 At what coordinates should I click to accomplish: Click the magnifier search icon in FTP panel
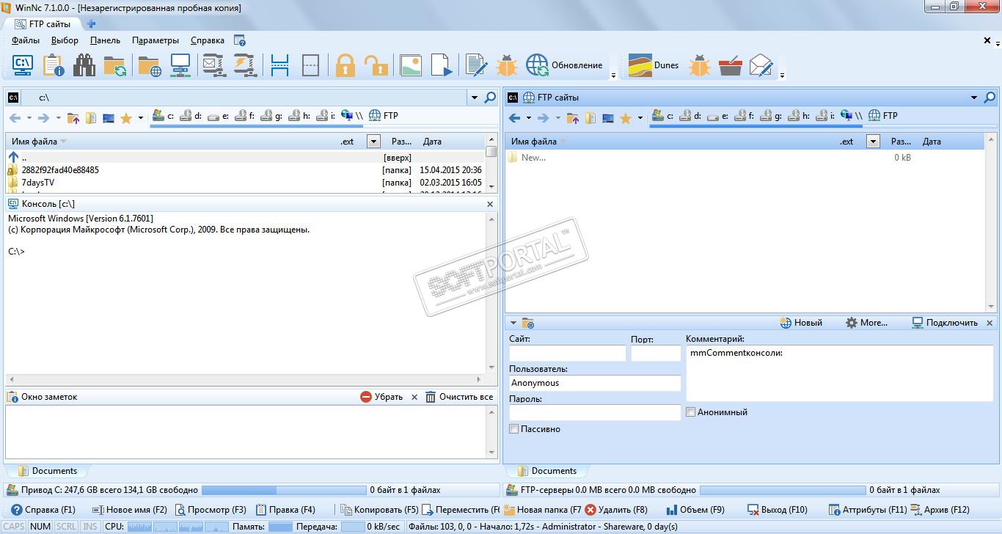pyautogui.click(x=990, y=98)
